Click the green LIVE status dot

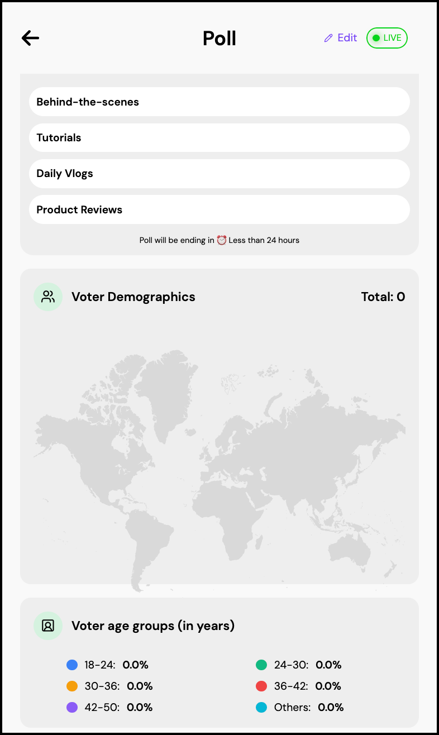[376, 38]
